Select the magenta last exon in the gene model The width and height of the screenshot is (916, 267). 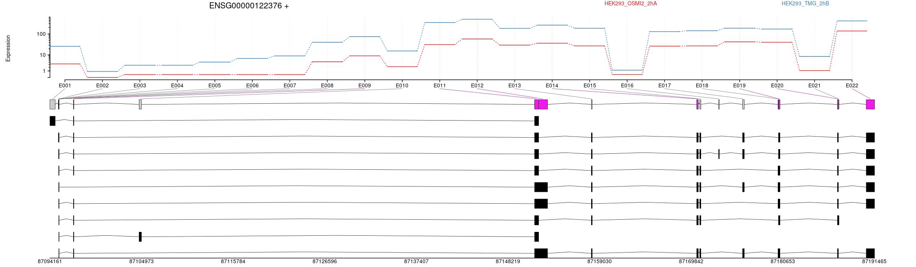point(870,104)
